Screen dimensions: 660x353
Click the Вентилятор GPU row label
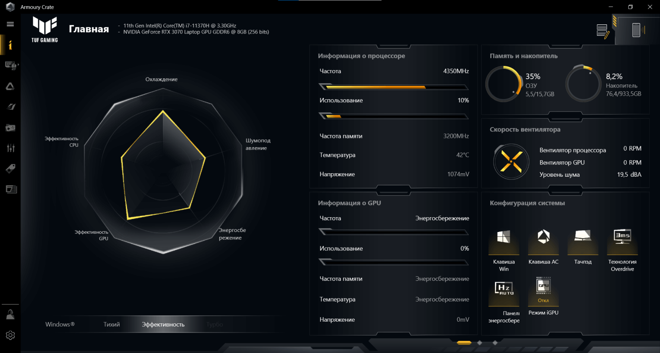[562, 162]
